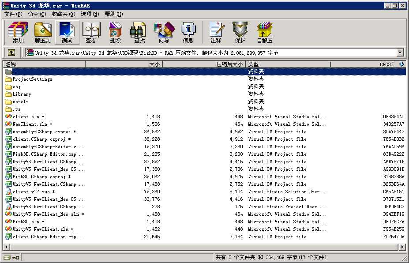This screenshot has width=409, height=263.
Task: Select client.CSharp.Editor.csp file row
Action: click(205, 237)
